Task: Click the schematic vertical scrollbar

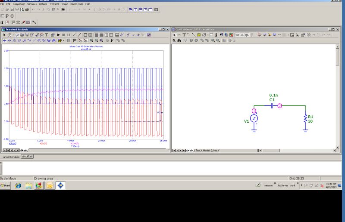Action: (337, 97)
